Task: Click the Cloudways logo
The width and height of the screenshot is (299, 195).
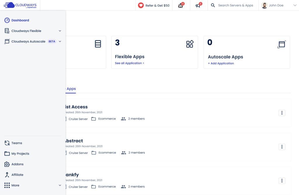Action: [x=20, y=5]
